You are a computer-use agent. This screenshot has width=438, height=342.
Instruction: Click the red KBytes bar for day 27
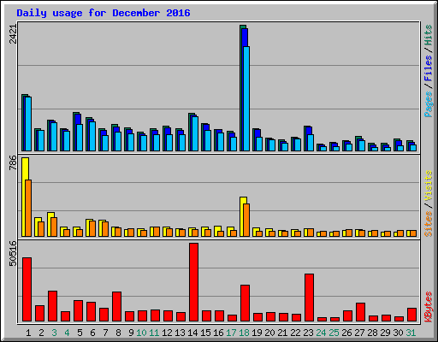point(361,312)
